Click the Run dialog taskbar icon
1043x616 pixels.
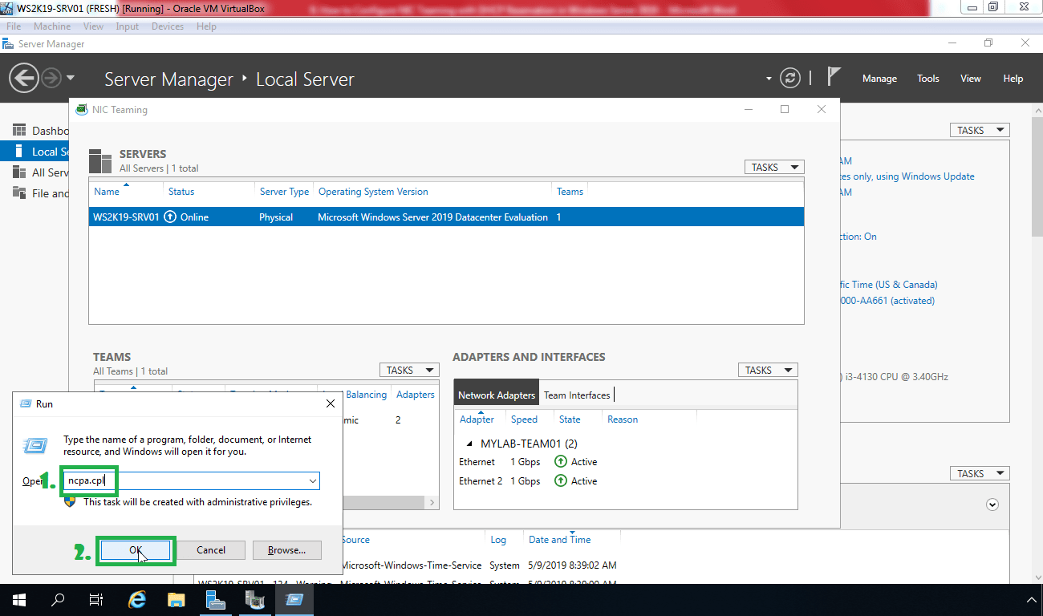(294, 599)
